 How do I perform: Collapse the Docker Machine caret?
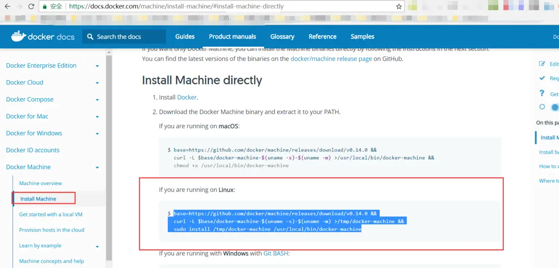(97, 168)
